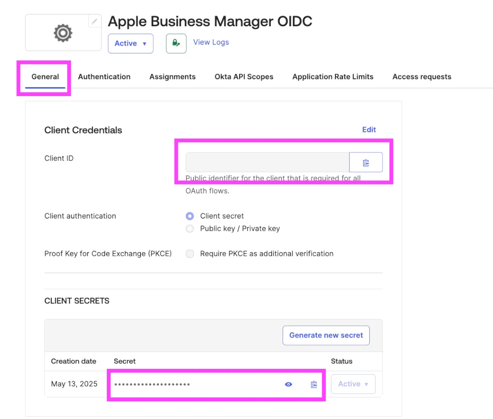The width and height of the screenshot is (493, 419).
Task: Reveal the client secret with eye icon
Action: [x=288, y=384]
